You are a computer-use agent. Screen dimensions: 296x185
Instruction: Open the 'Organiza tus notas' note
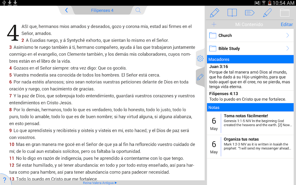pyautogui.click(x=250, y=147)
